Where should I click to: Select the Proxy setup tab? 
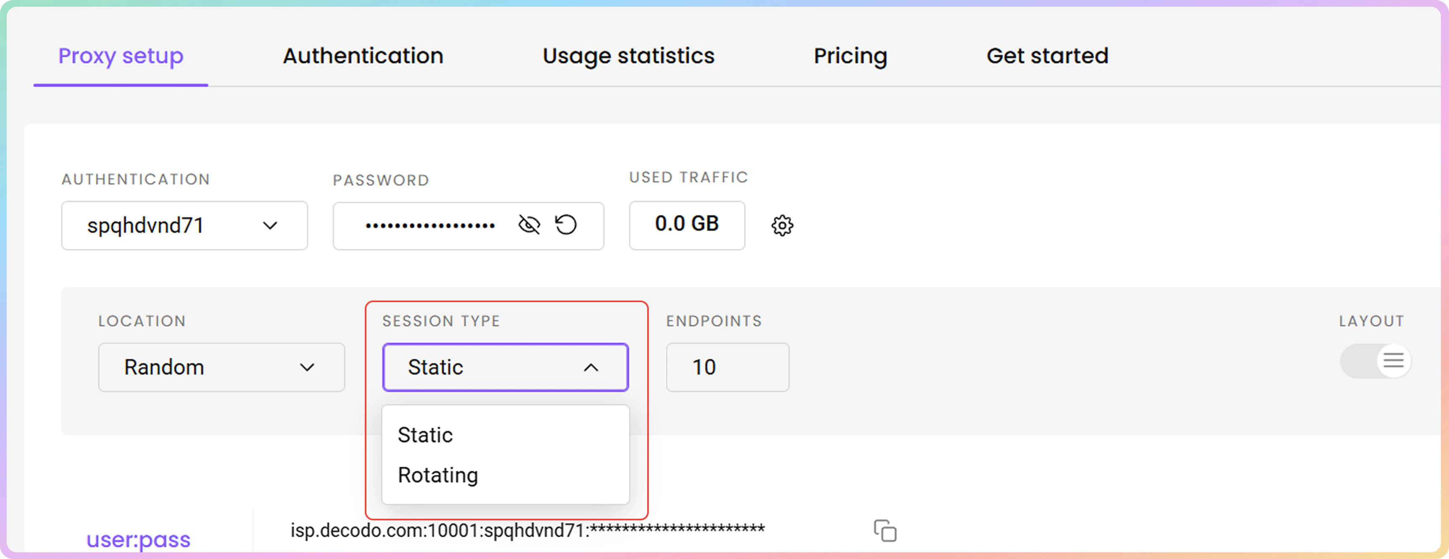tap(121, 56)
